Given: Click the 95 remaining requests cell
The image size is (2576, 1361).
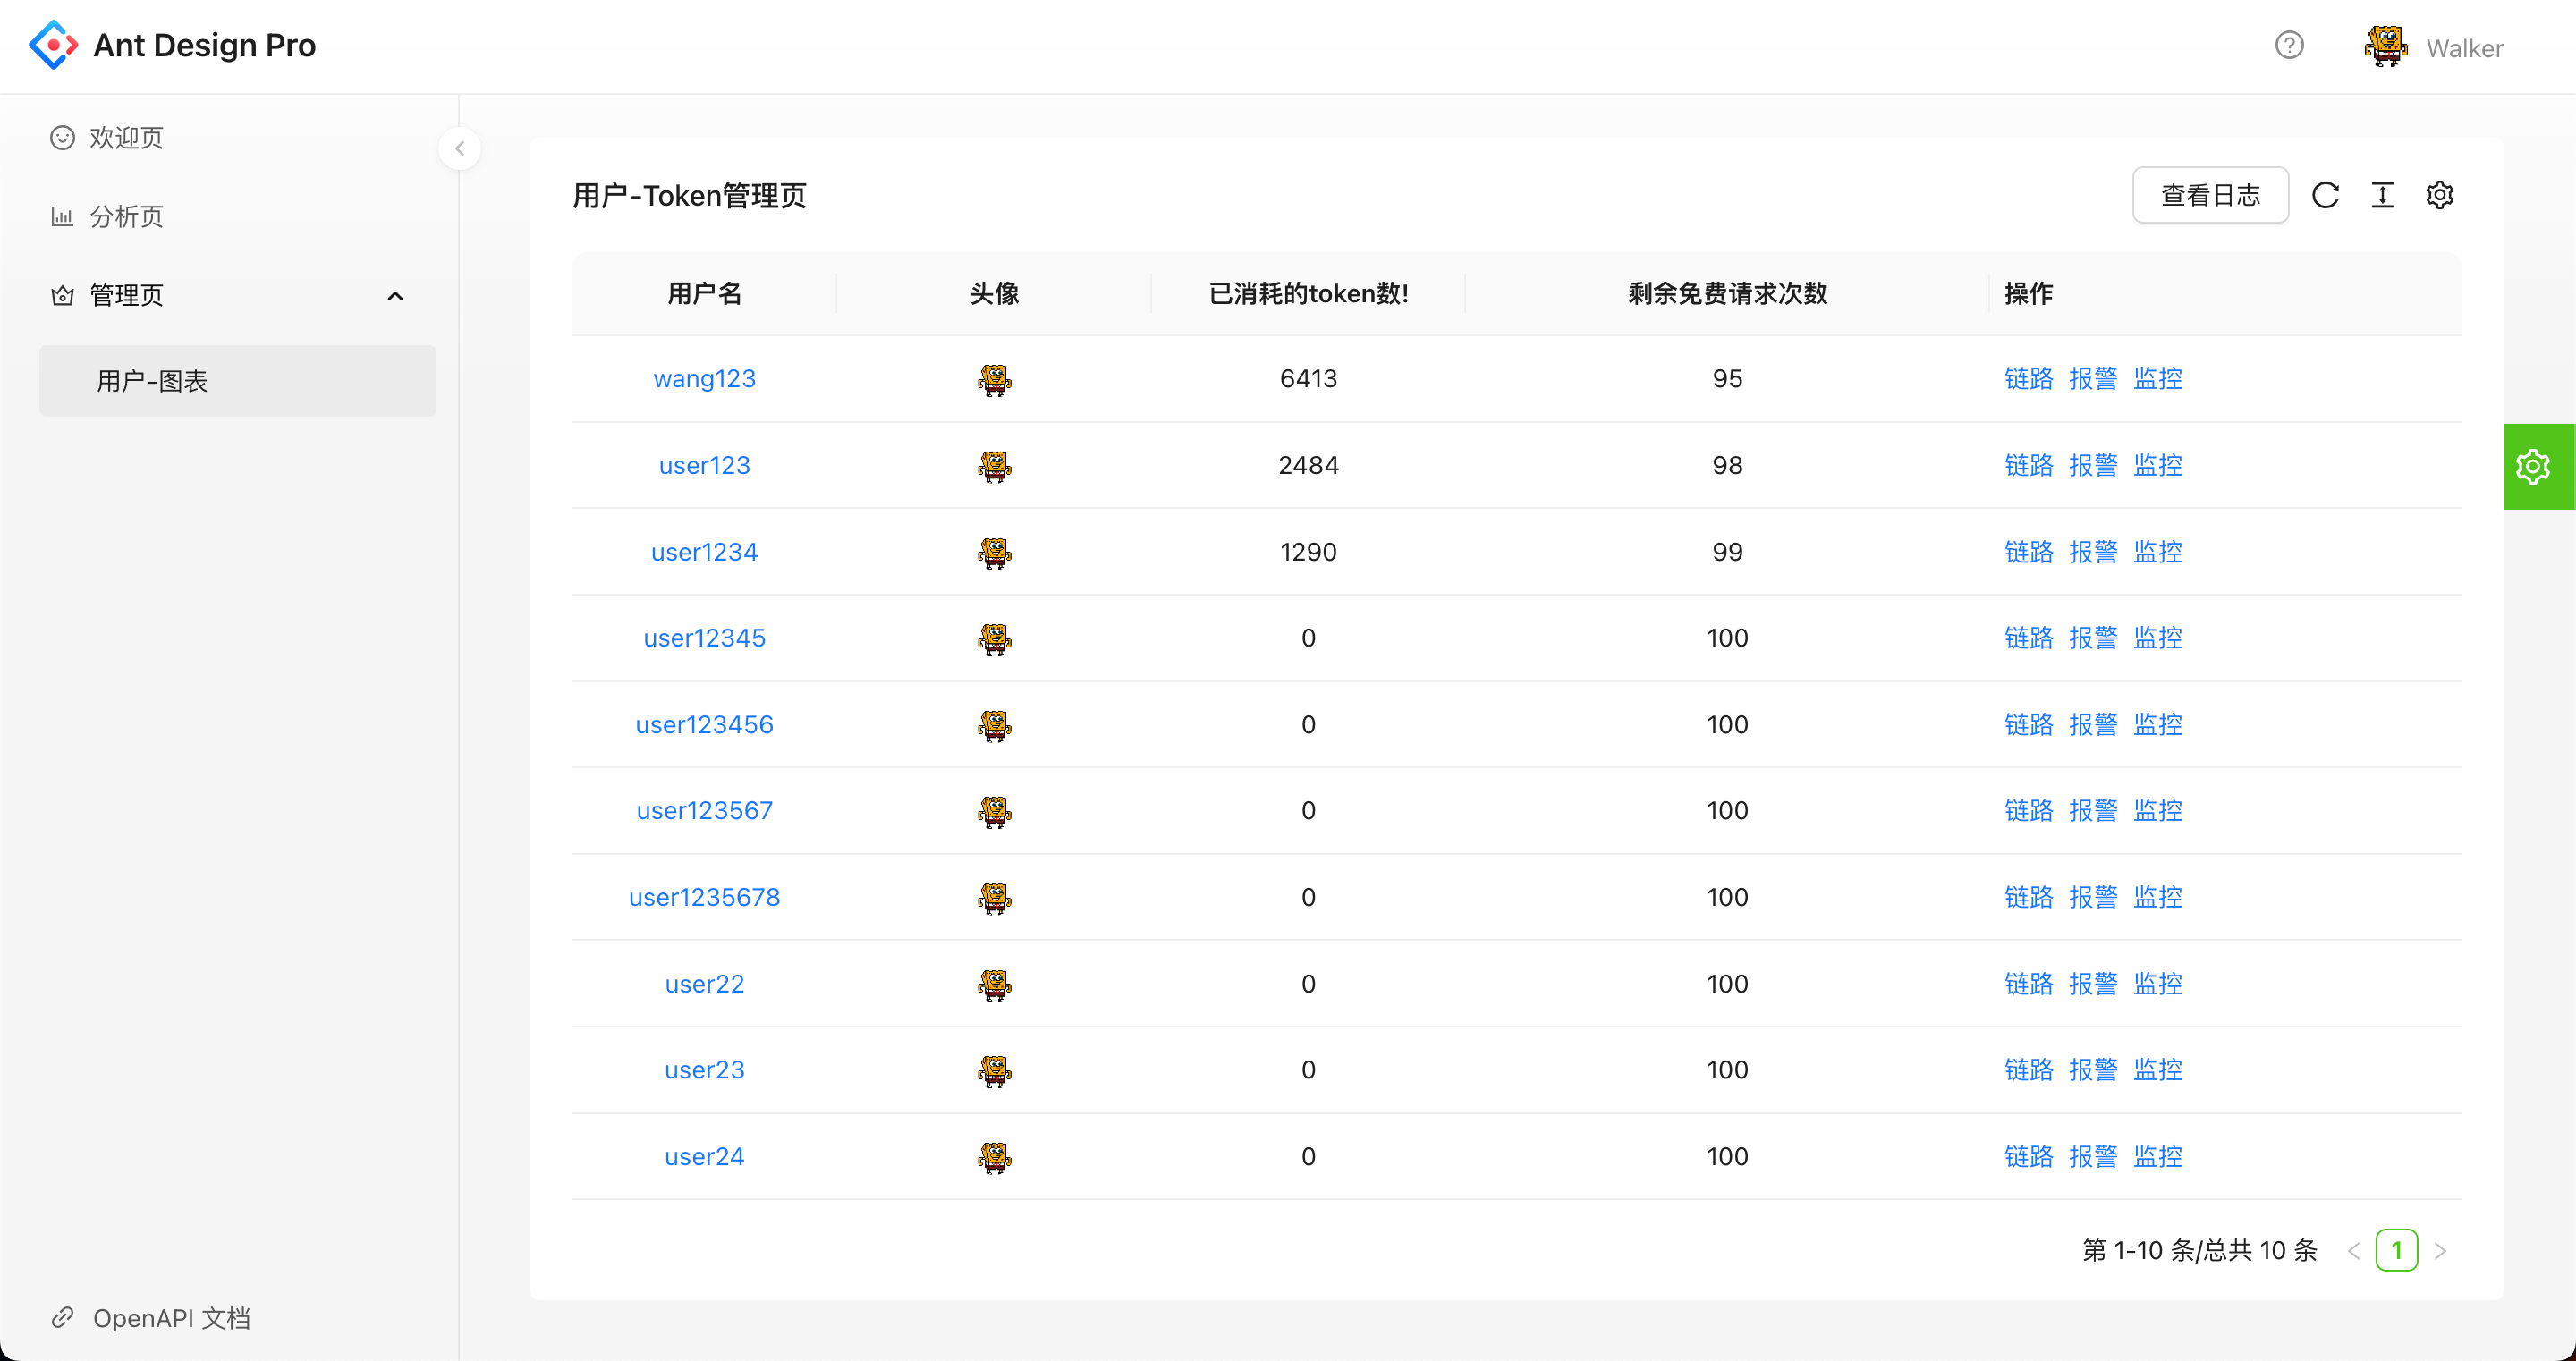Looking at the screenshot, I should [1727, 379].
